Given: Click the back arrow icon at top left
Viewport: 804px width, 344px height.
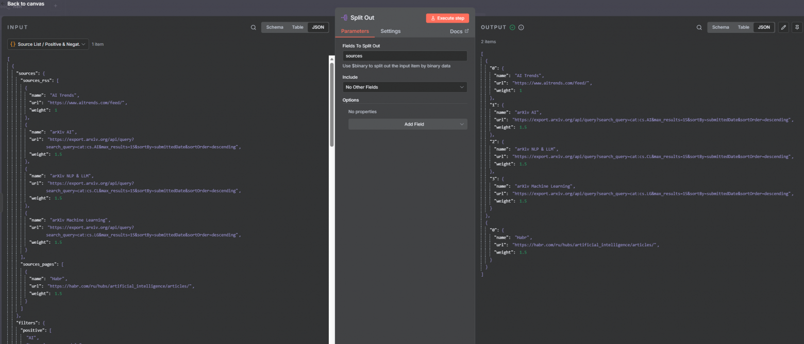Looking at the screenshot, I should [x=4, y=4].
